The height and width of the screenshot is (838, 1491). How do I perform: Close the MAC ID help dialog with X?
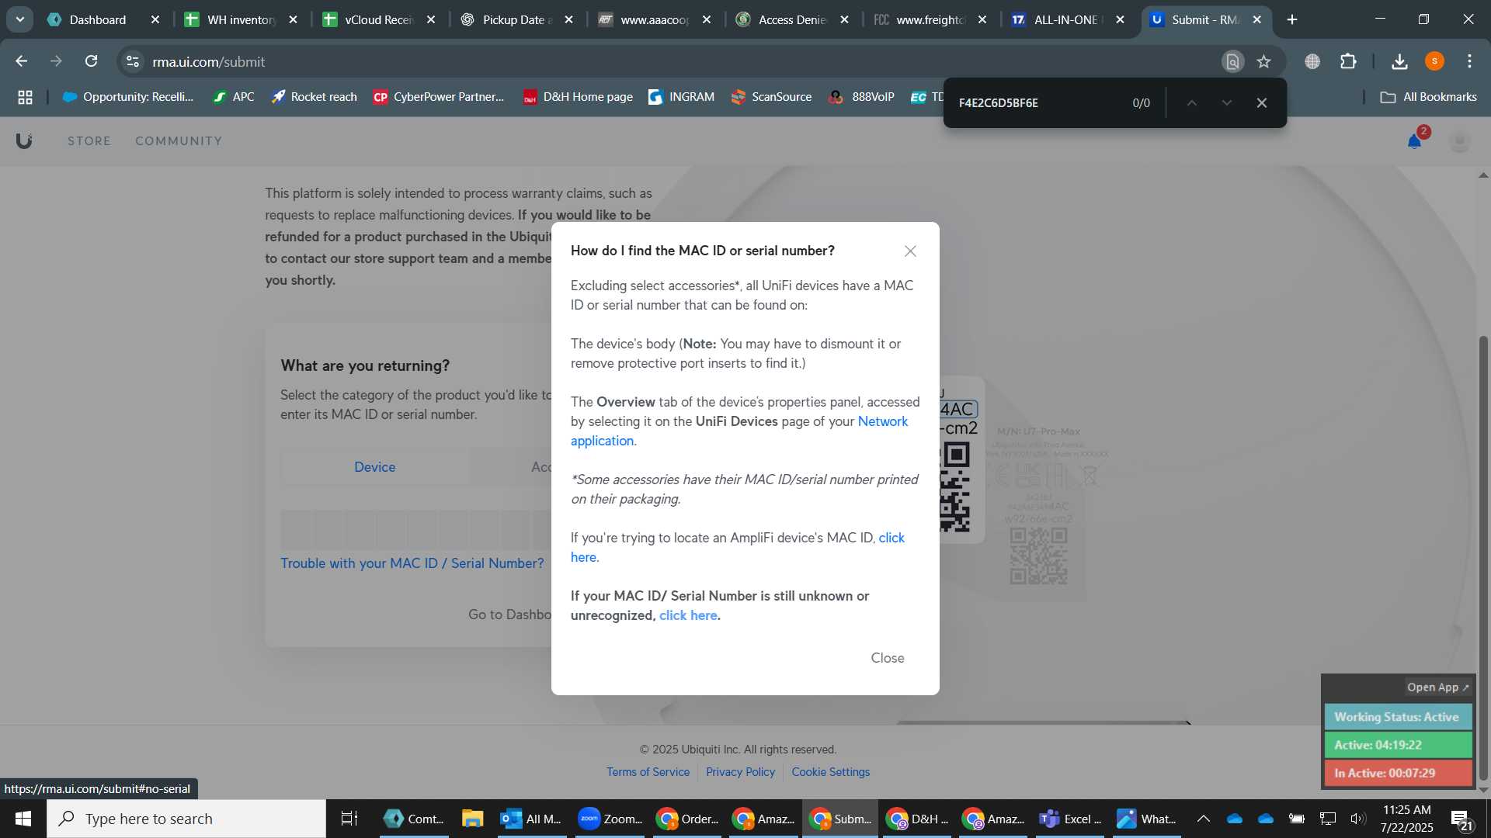910,251
